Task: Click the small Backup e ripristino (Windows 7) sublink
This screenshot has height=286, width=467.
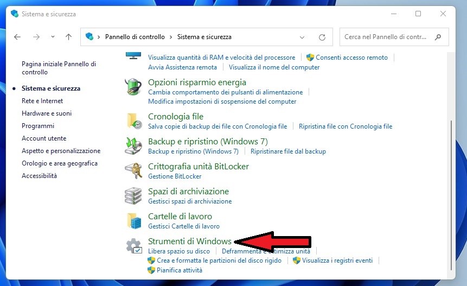Action: click(x=193, y=151)
